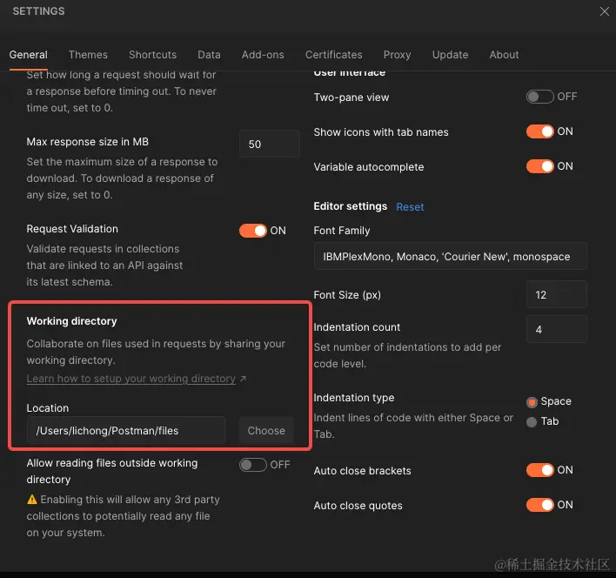Click the external link arrow after working directory link

tap(243, 379)
